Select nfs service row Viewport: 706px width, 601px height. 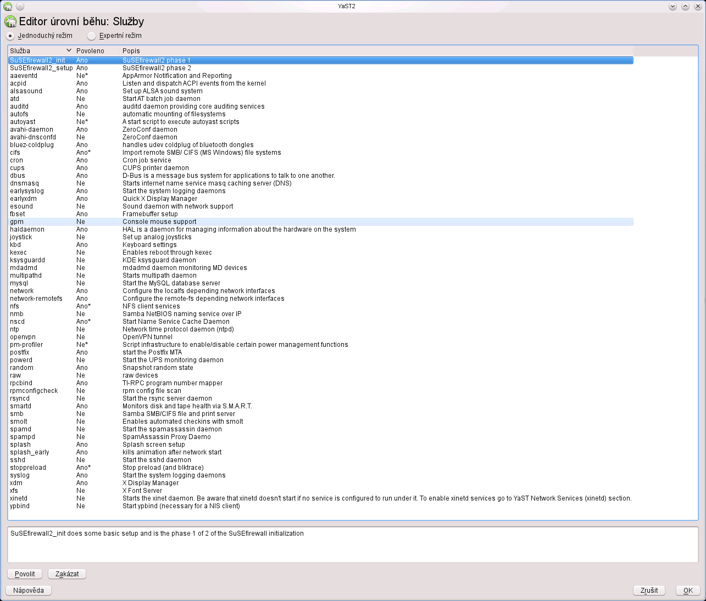(321, 306)
